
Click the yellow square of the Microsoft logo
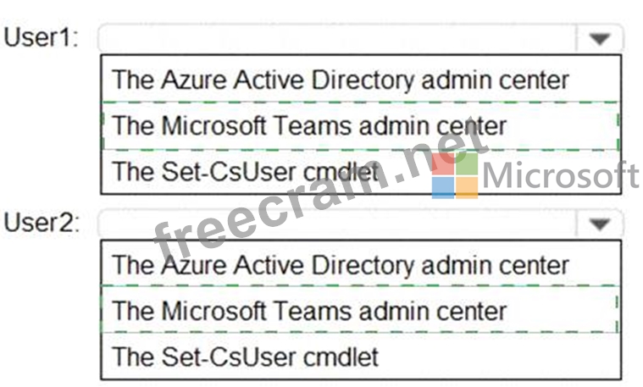click(466, 187)
